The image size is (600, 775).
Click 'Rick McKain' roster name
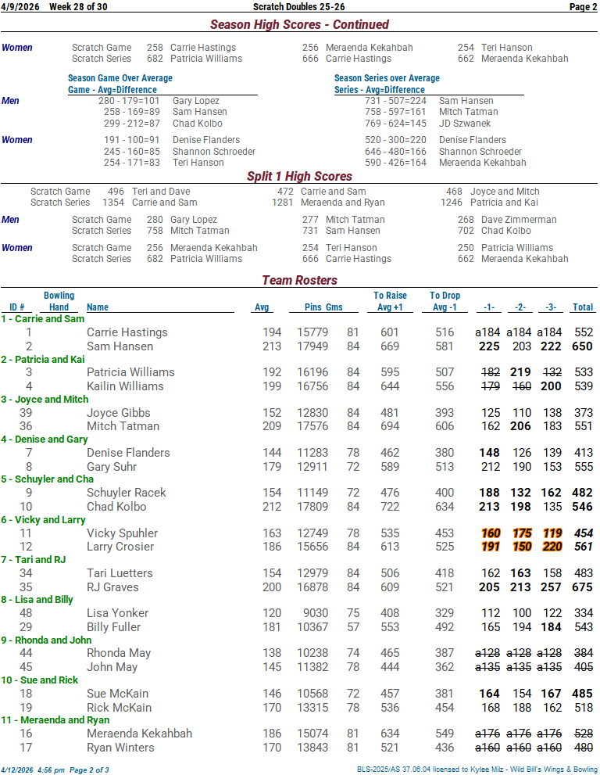[x=119, y=708]
